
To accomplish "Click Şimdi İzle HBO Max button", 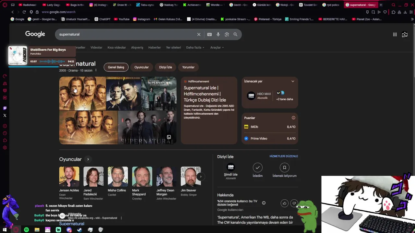I will coord(231,171).
